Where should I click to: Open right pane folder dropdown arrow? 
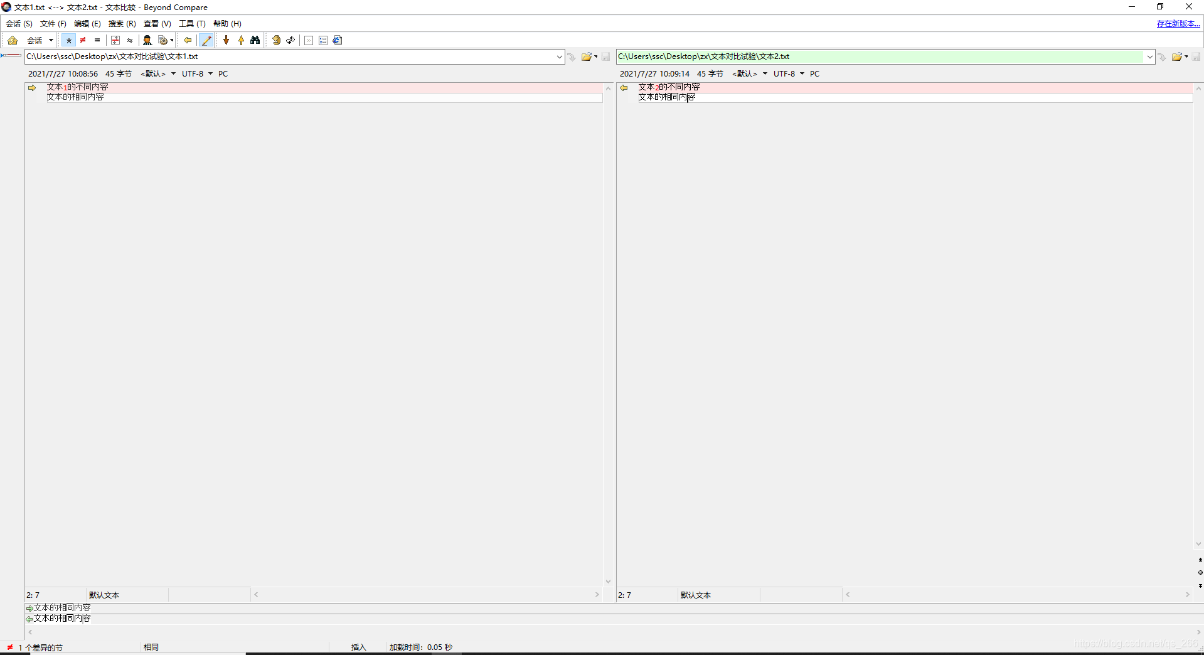click(x=1186, y=57)
